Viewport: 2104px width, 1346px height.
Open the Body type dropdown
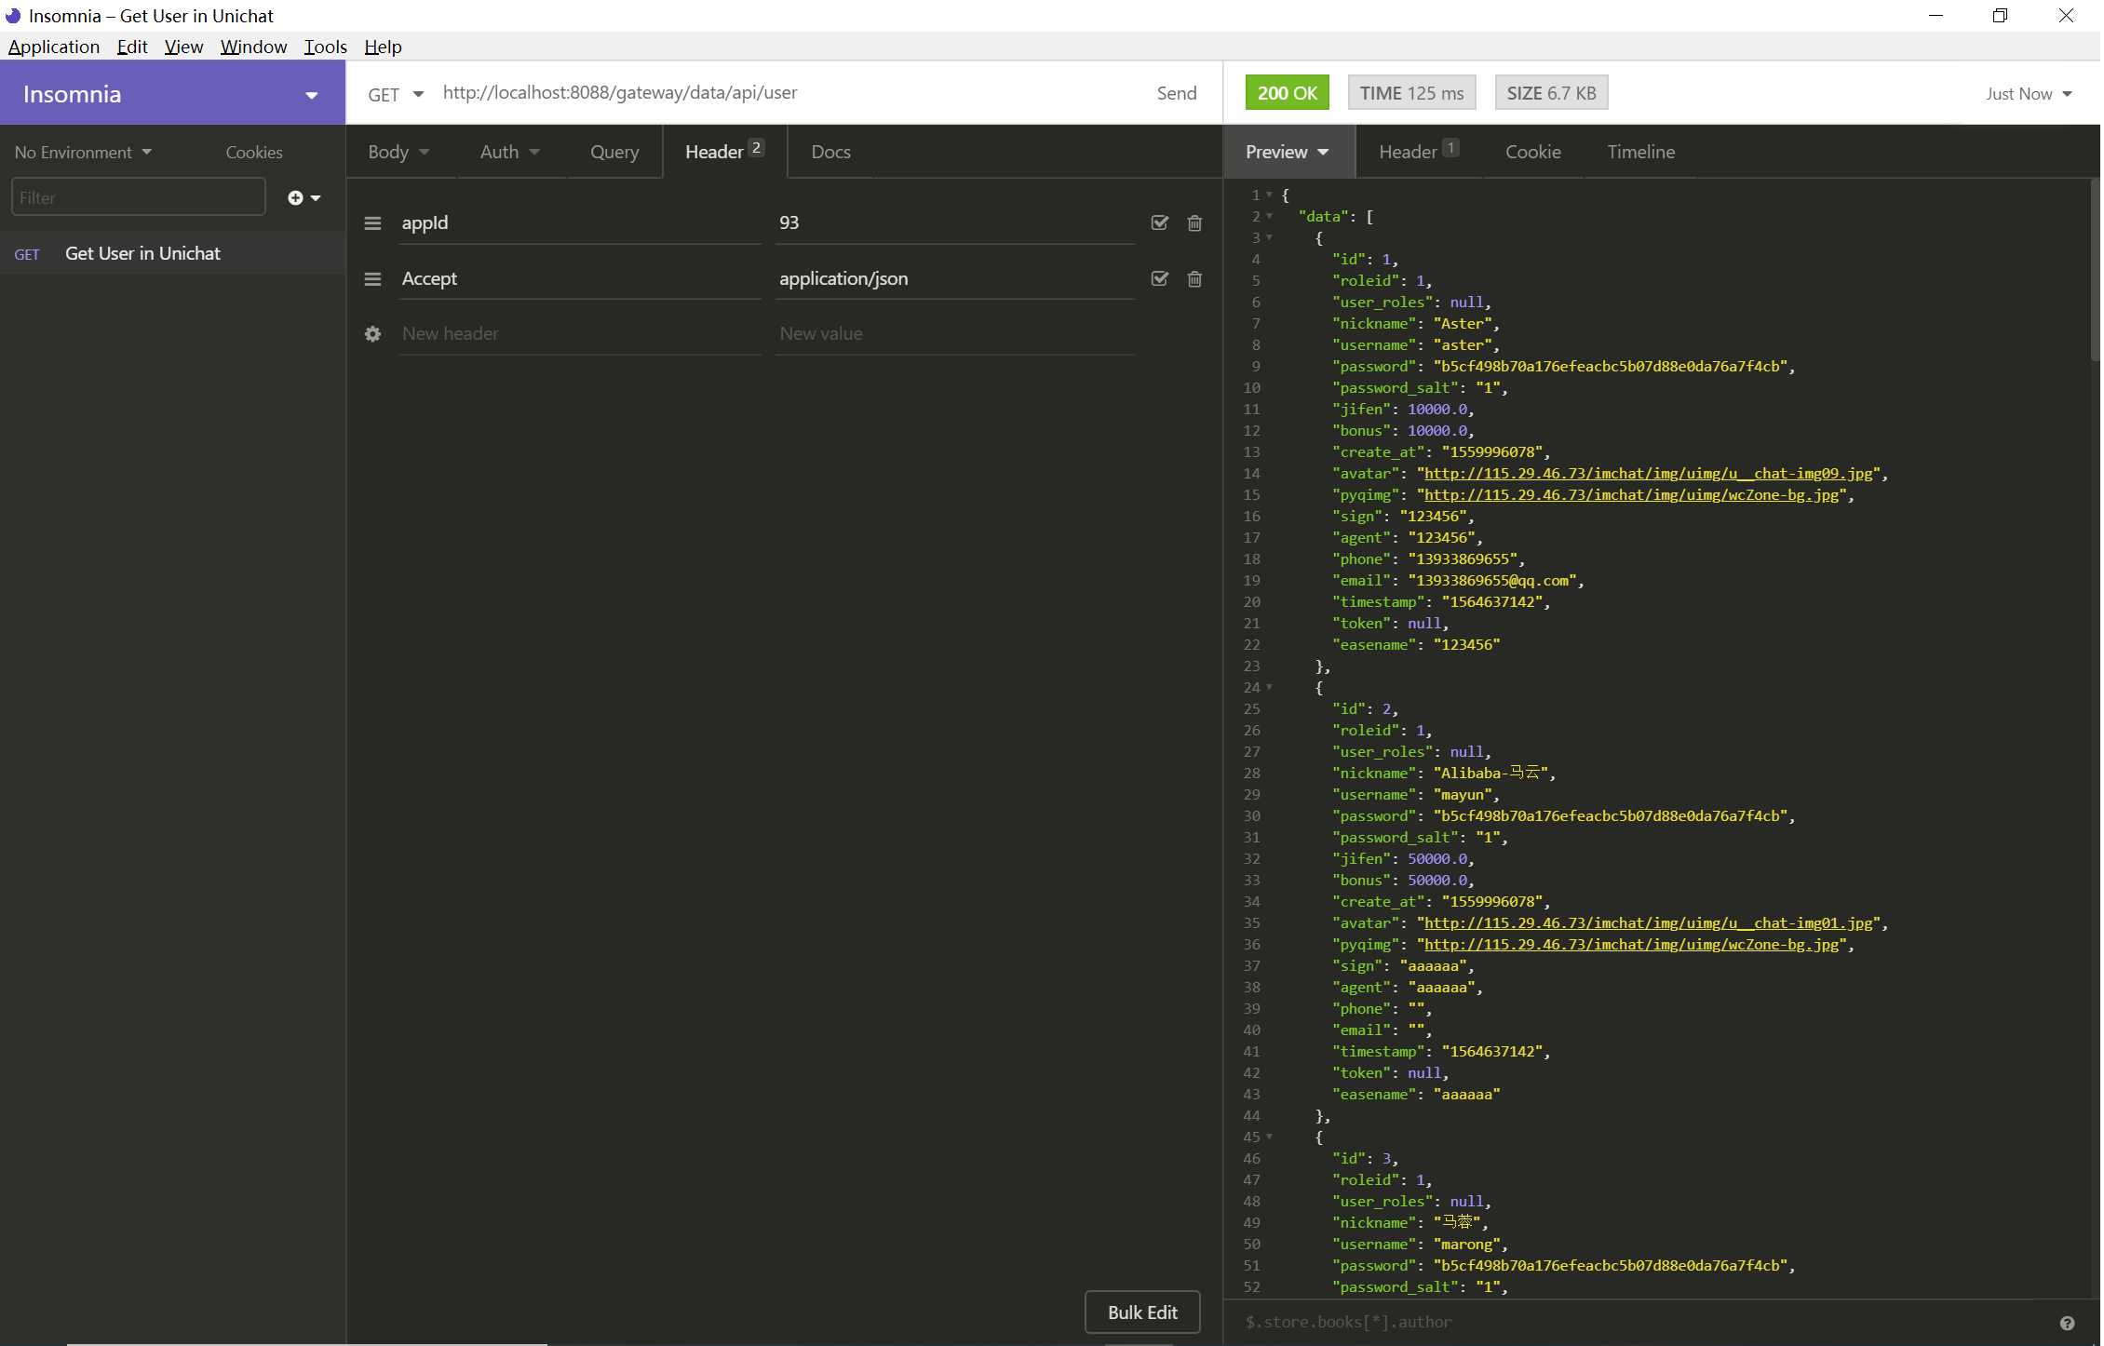click(398, 152)
